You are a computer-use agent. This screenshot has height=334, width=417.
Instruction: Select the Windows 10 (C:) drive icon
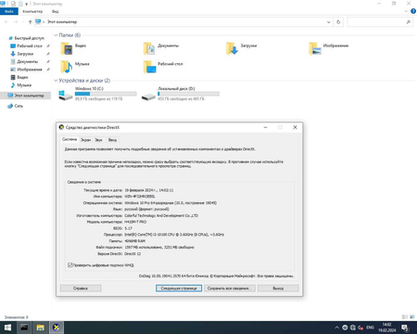click(x=66, y=96)
